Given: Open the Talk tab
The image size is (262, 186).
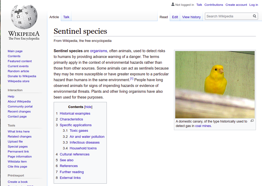Looking at the screenshot, I should point(66,17).
